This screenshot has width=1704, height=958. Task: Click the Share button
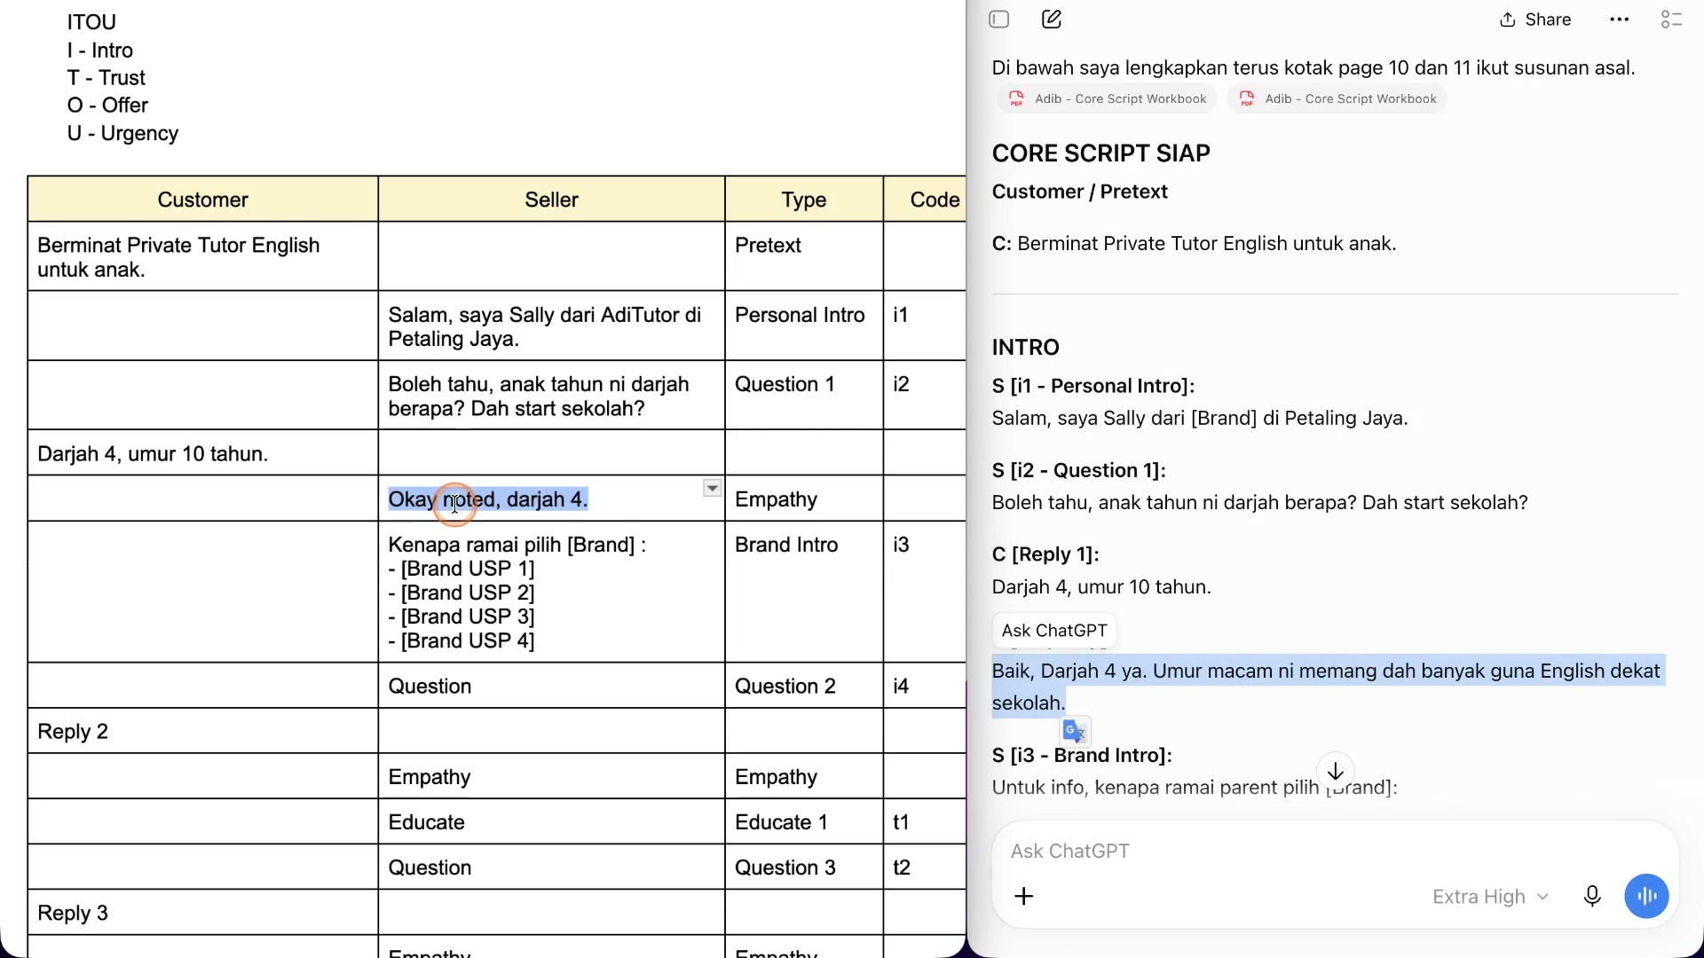click(x=1535, y=20)
